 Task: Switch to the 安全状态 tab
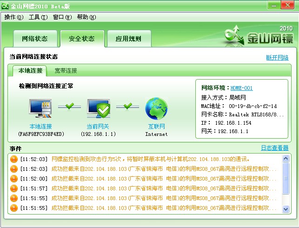click(82, 39)
